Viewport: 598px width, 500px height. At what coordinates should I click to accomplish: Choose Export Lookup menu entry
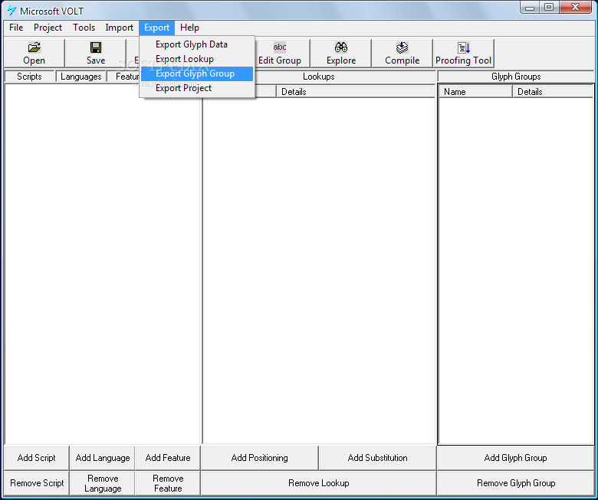tap(197, 59)
